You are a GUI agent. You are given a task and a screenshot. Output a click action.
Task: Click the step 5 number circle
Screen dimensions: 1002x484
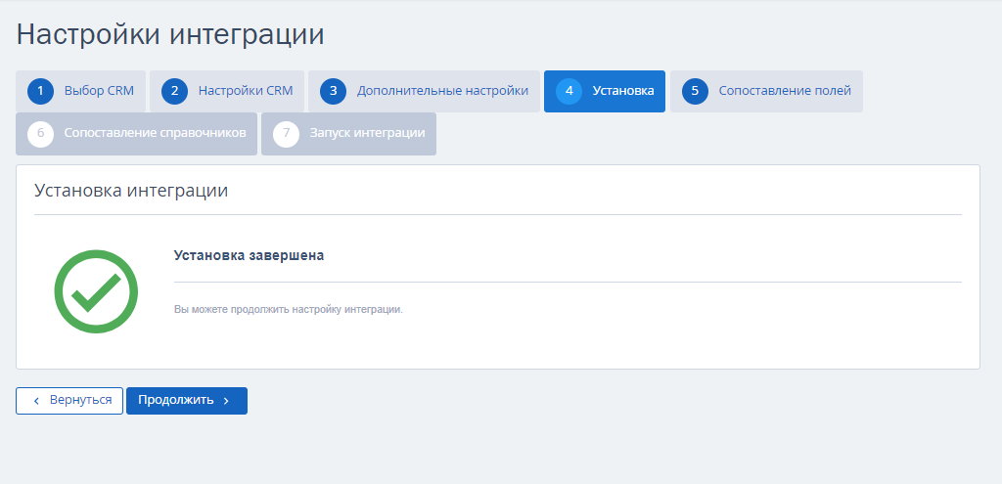click(695, 91)
